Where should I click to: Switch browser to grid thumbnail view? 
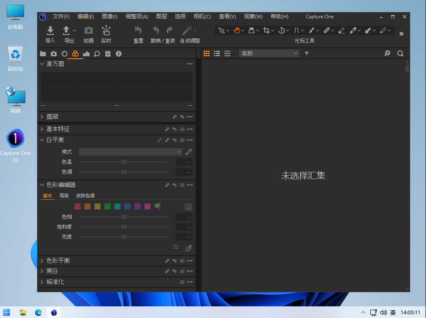206,53
